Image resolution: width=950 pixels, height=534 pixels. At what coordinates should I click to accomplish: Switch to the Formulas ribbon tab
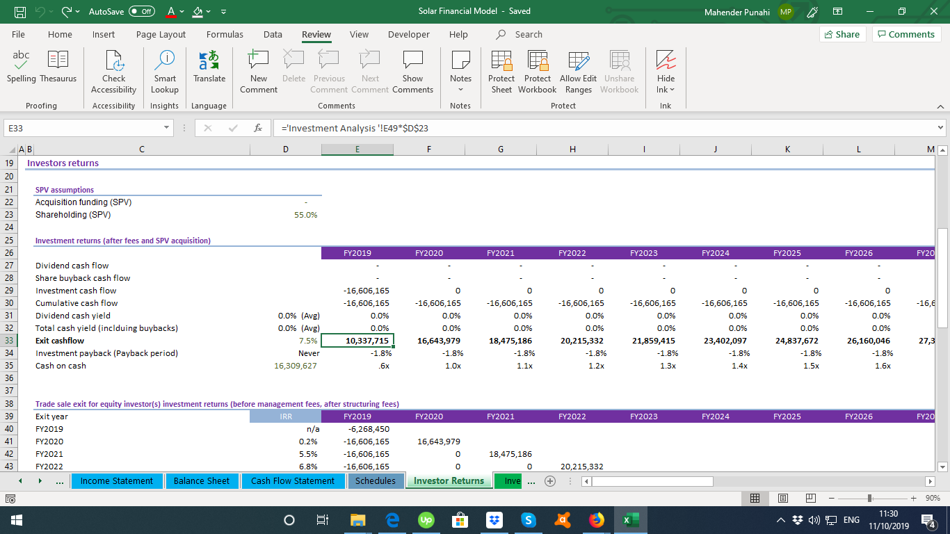(x=225, y=34)
